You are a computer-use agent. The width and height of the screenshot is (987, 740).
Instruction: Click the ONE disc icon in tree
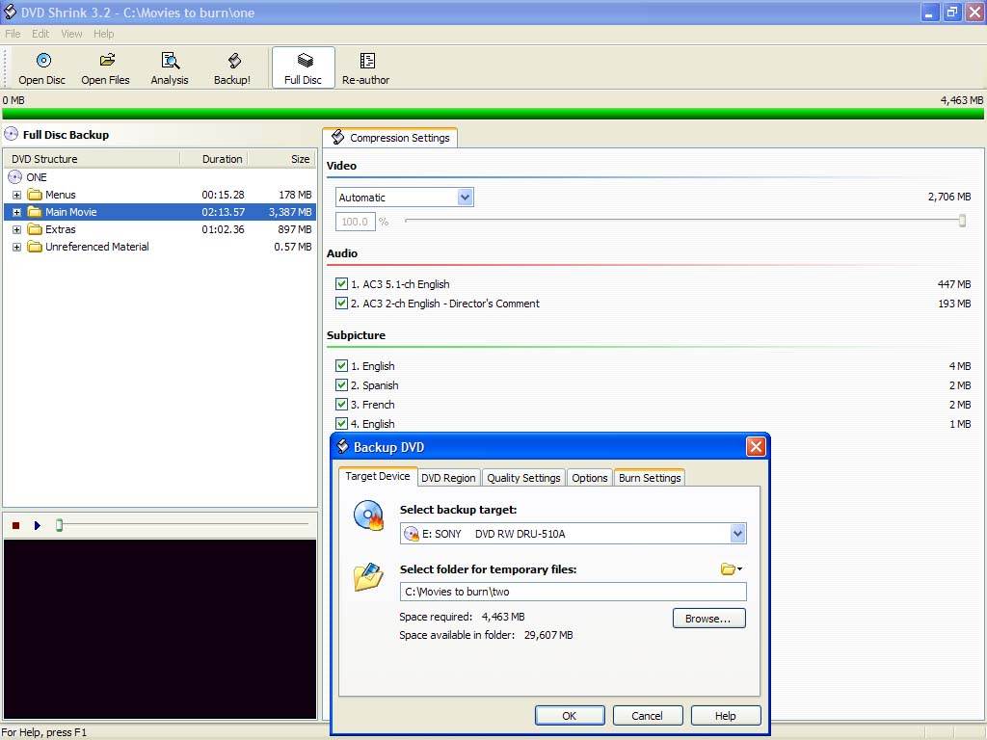(x=14, y=177)
